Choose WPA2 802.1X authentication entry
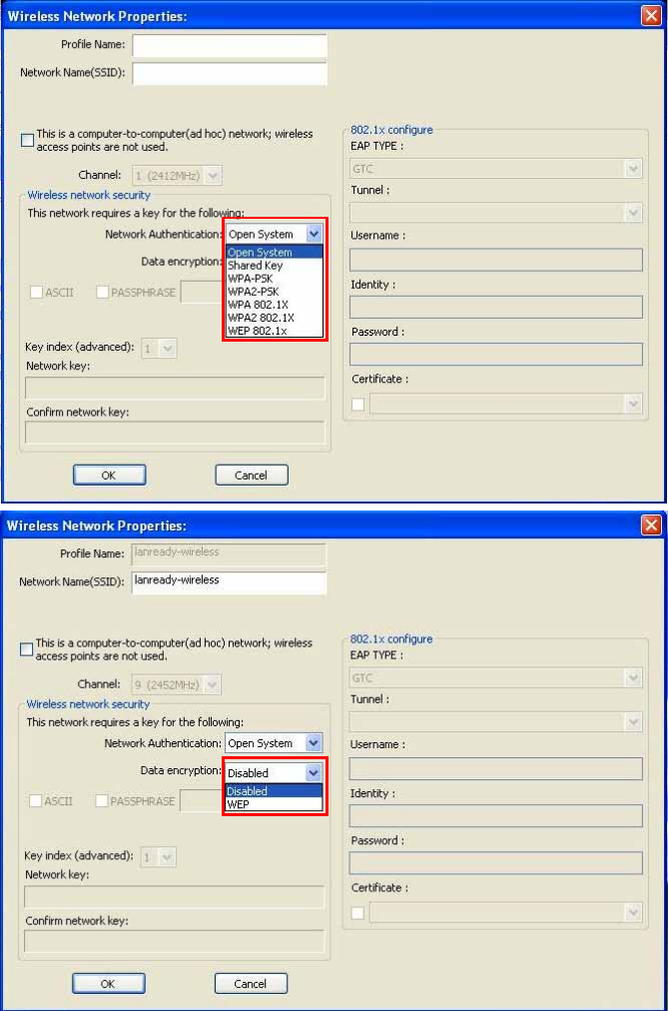This screenshot has width=668, height=1011. point(275,318)
